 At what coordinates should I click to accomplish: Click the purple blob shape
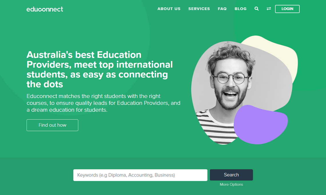click(261, 125)
